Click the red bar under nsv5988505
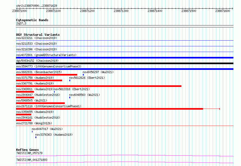This screenshot has height=166, width=241. [x=40, y=103]
